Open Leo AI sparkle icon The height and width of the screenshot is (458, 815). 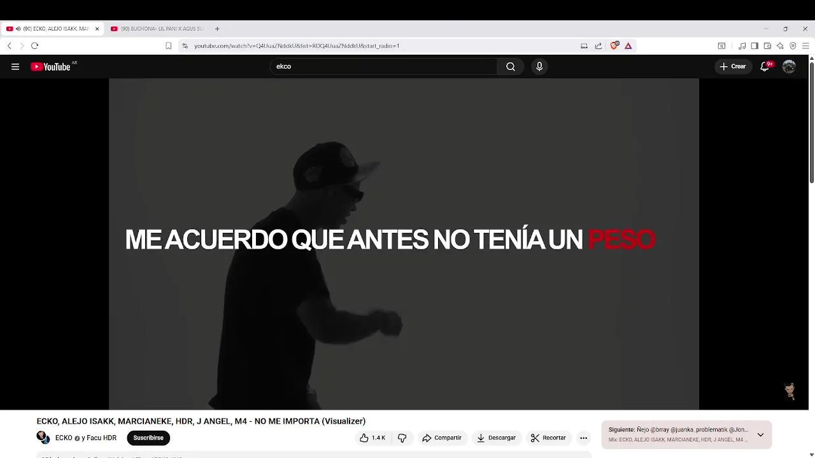[x=780, y=46]
